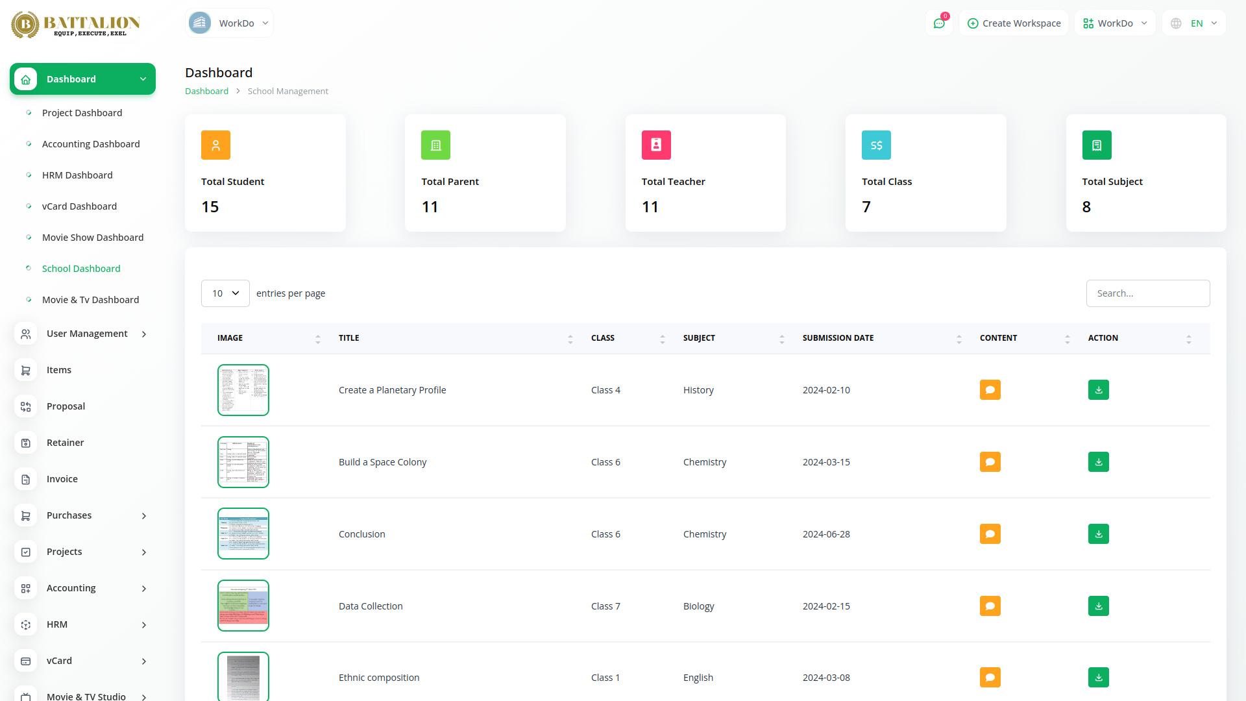
Task: Click the Search input field
Action: [1147, 293]
